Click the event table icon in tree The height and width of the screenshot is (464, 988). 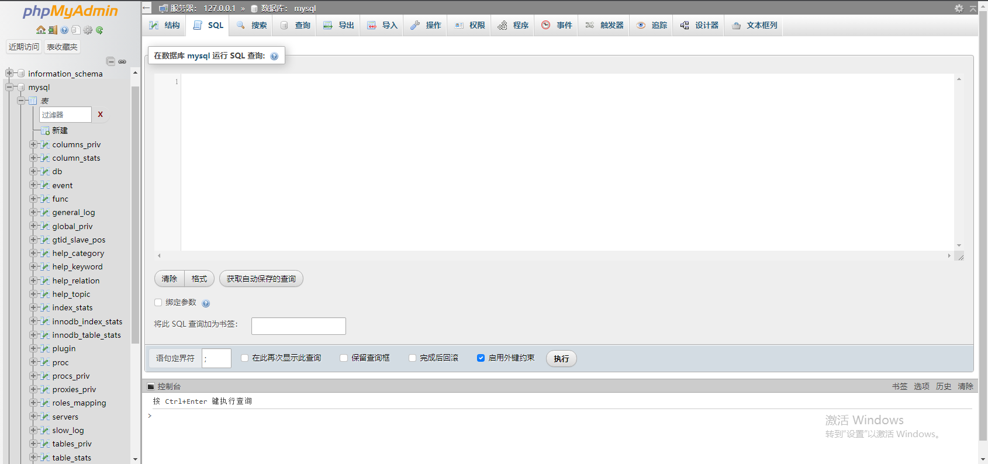tap(45, 185)
